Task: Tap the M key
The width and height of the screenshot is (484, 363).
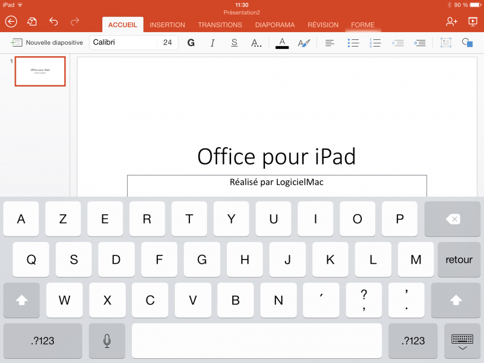Action: pos(416,260)
